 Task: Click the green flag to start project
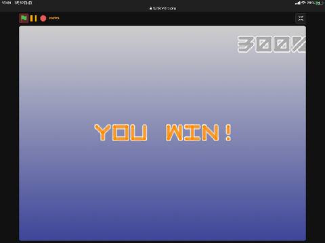coord(24,18)
